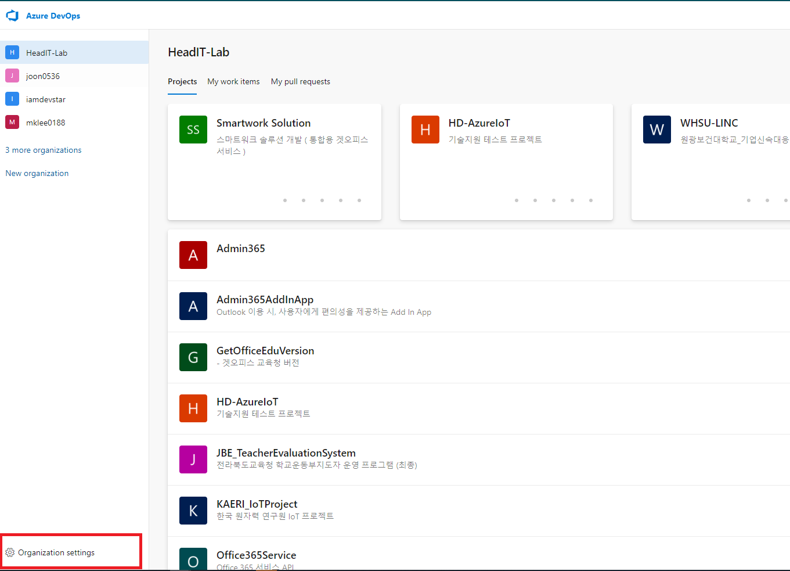Click the W icon on WHSU-LINC card
The height and width of the screenshot is (571, 790).
[657, 130]
